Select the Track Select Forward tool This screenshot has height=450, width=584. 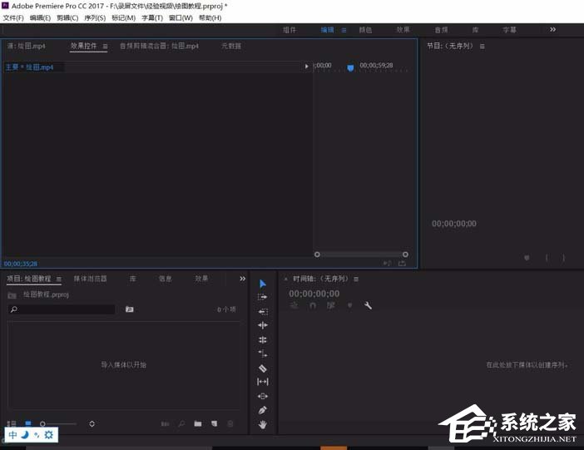[263, 297]
